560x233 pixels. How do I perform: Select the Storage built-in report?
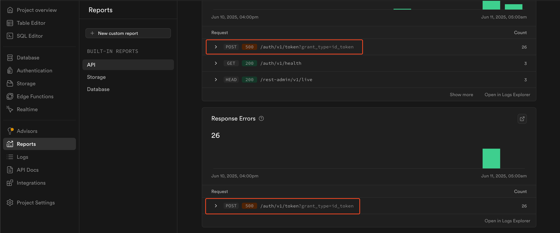coord(96,77)
